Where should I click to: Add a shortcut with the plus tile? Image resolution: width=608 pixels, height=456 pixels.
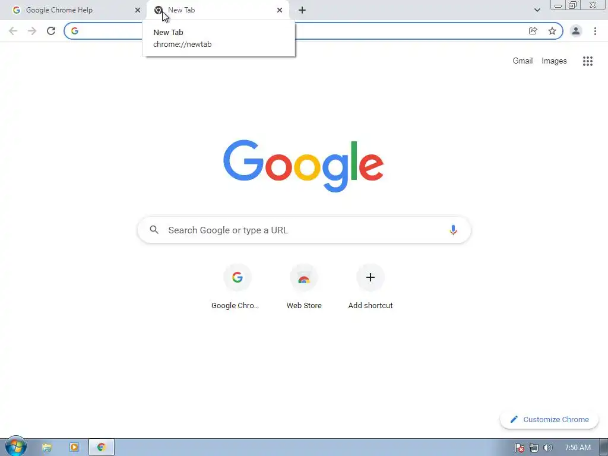coord(370,287)
